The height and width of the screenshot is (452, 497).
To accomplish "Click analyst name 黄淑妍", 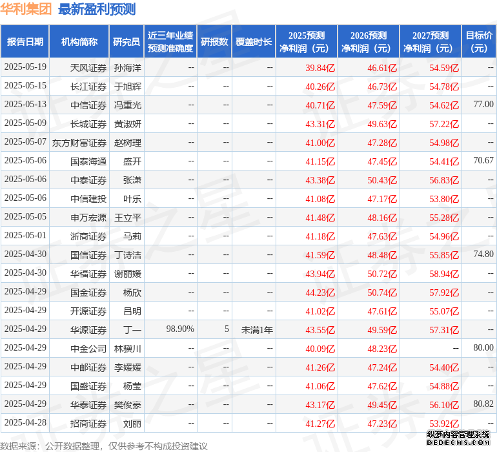I will [x=128, y=124].
